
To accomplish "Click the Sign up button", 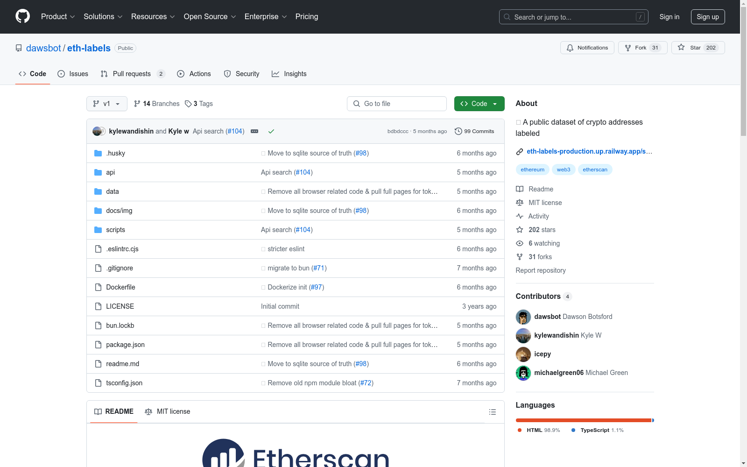I will [x=708, y=17].
